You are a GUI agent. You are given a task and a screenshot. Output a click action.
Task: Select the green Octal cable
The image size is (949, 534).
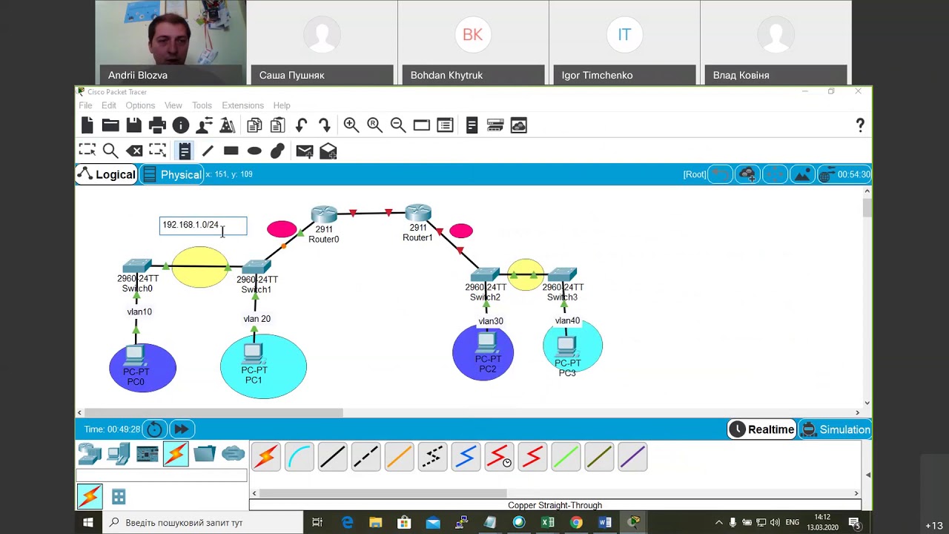(x=566, y=457)
